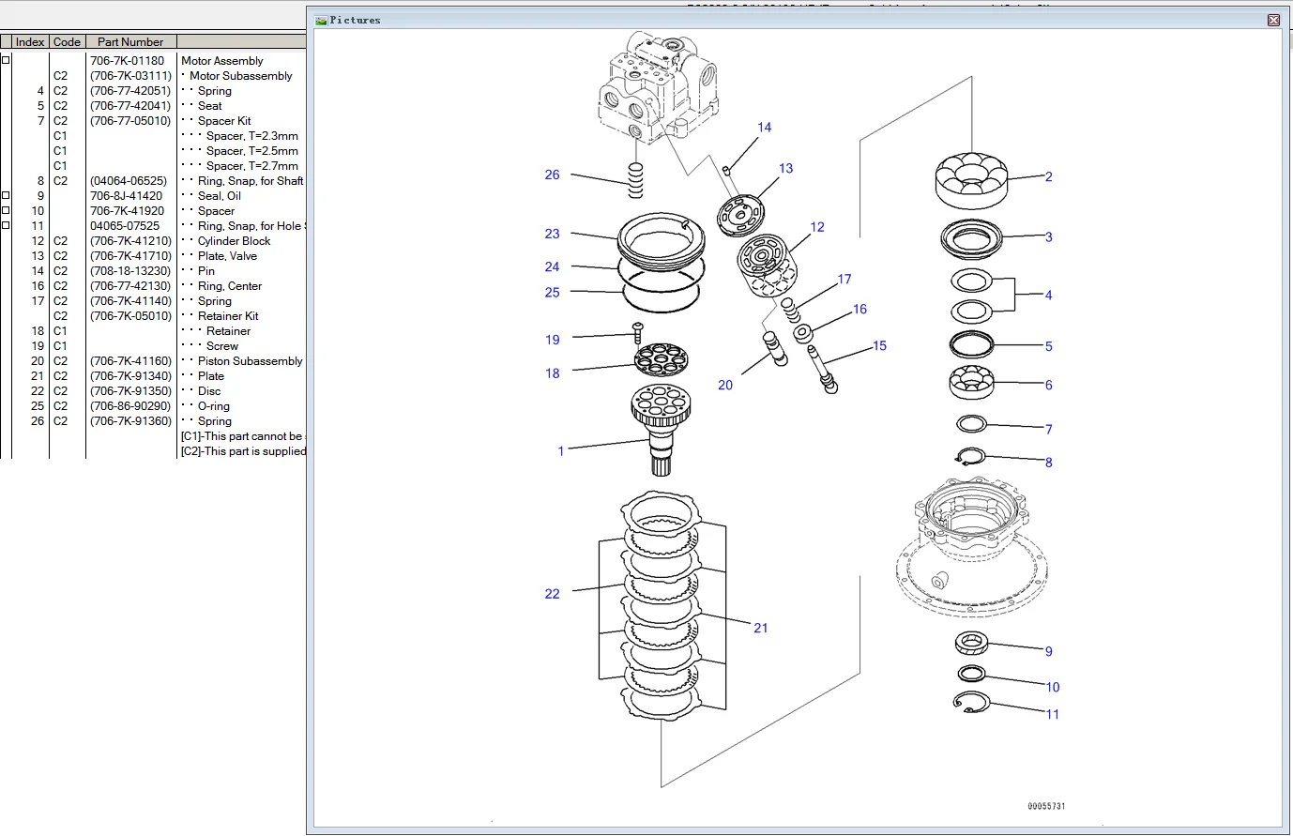The image size is (1293, 836).
Task: Tick the checkbox for index 11 row
Action: (x=6, y=225)
